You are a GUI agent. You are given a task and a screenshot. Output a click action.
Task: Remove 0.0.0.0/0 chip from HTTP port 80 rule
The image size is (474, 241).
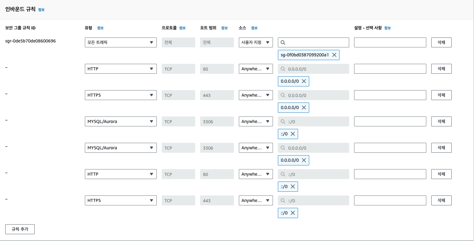point(304,81)
